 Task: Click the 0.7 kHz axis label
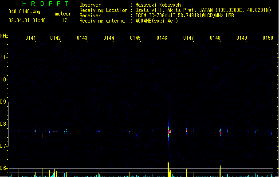tap(3, 146)
